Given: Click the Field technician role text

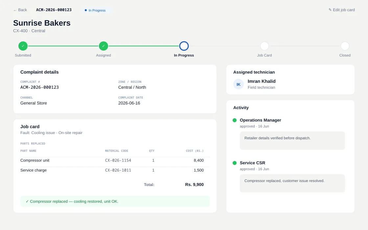Looking at the screenshot, I should coord(262,87).
